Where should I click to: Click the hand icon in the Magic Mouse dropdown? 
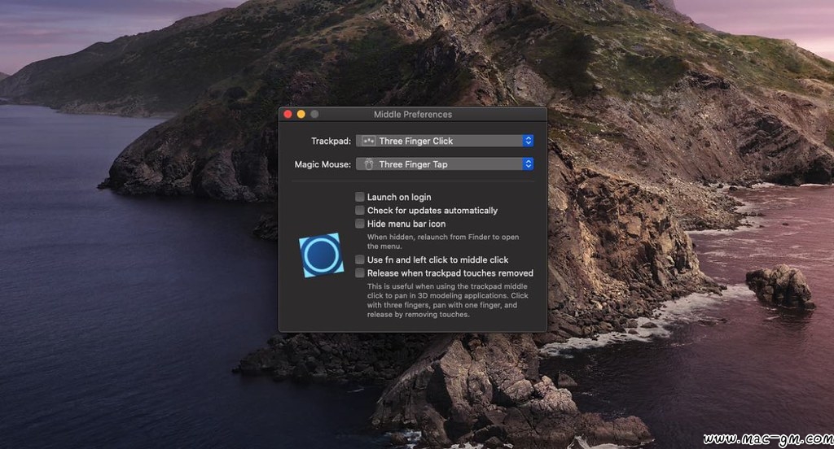[x=369, y=164]
